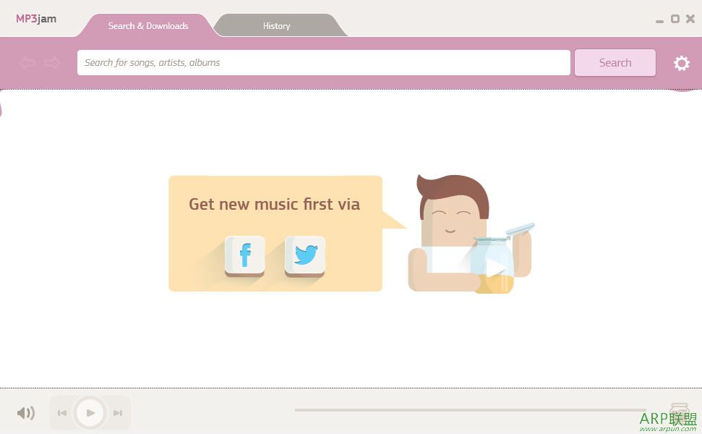Go forward with the right arrow
Image resolution: width=702 pixels, height=434 pixels.
click(x=52, y=63)
